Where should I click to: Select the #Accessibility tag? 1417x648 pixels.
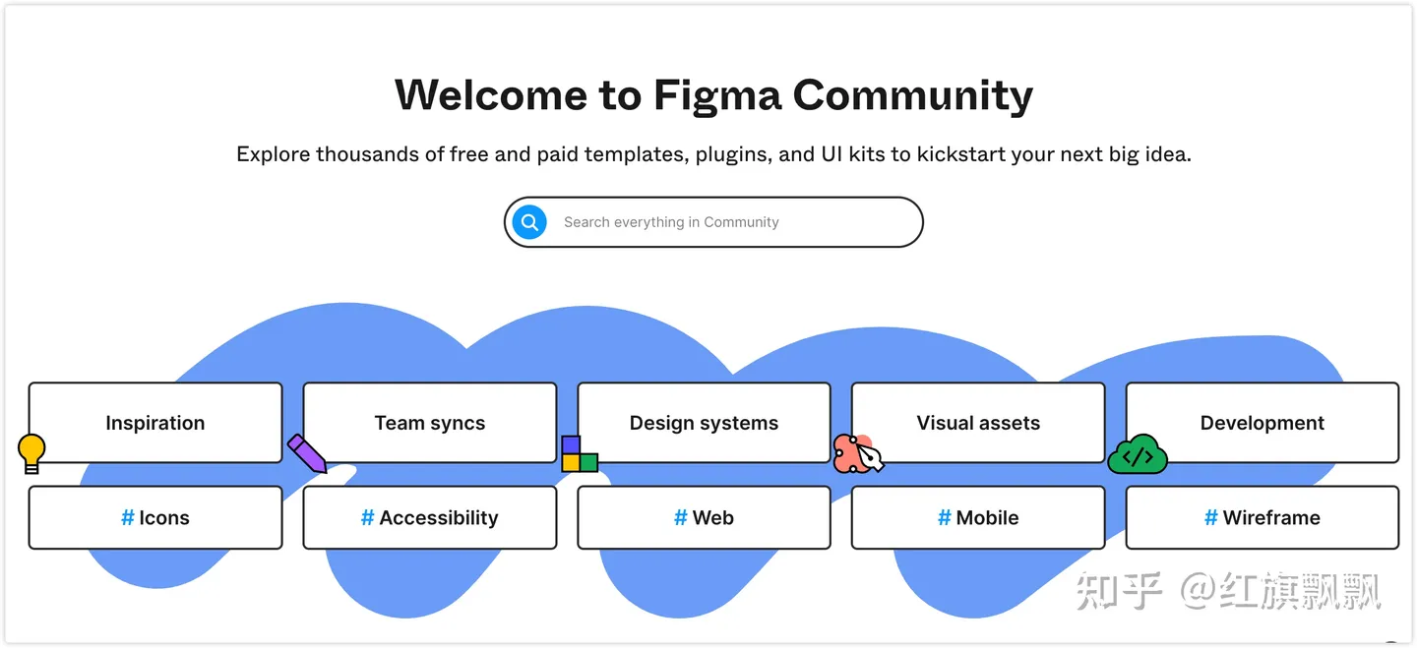[x=430, y=517]
